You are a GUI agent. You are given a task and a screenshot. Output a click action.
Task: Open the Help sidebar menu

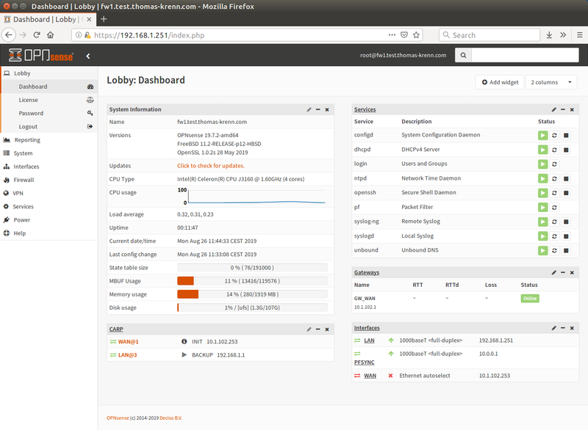tap(49, 233)
